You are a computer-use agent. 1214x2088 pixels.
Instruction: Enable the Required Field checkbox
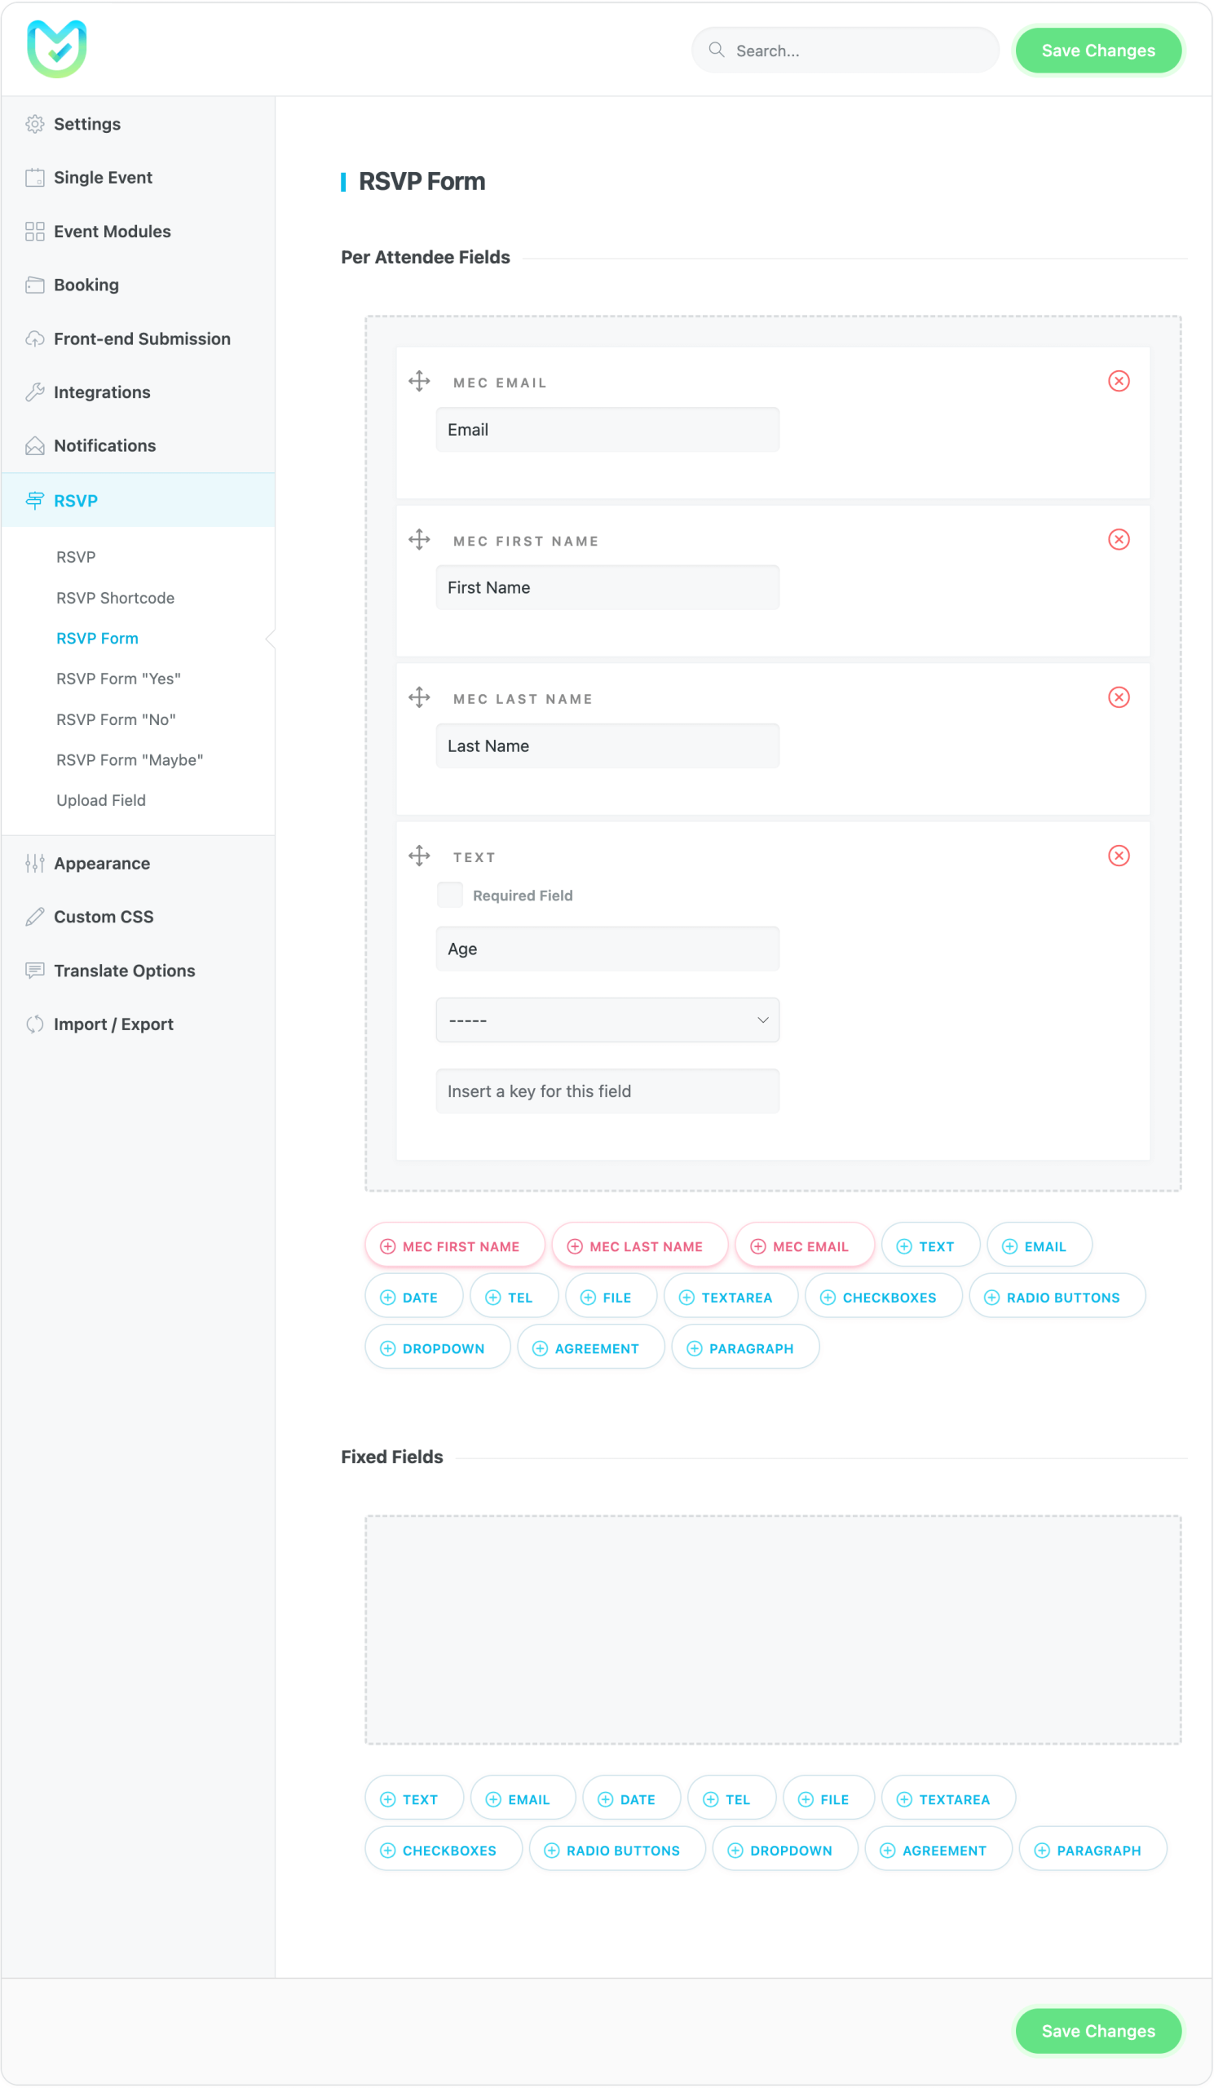[450, 895]
